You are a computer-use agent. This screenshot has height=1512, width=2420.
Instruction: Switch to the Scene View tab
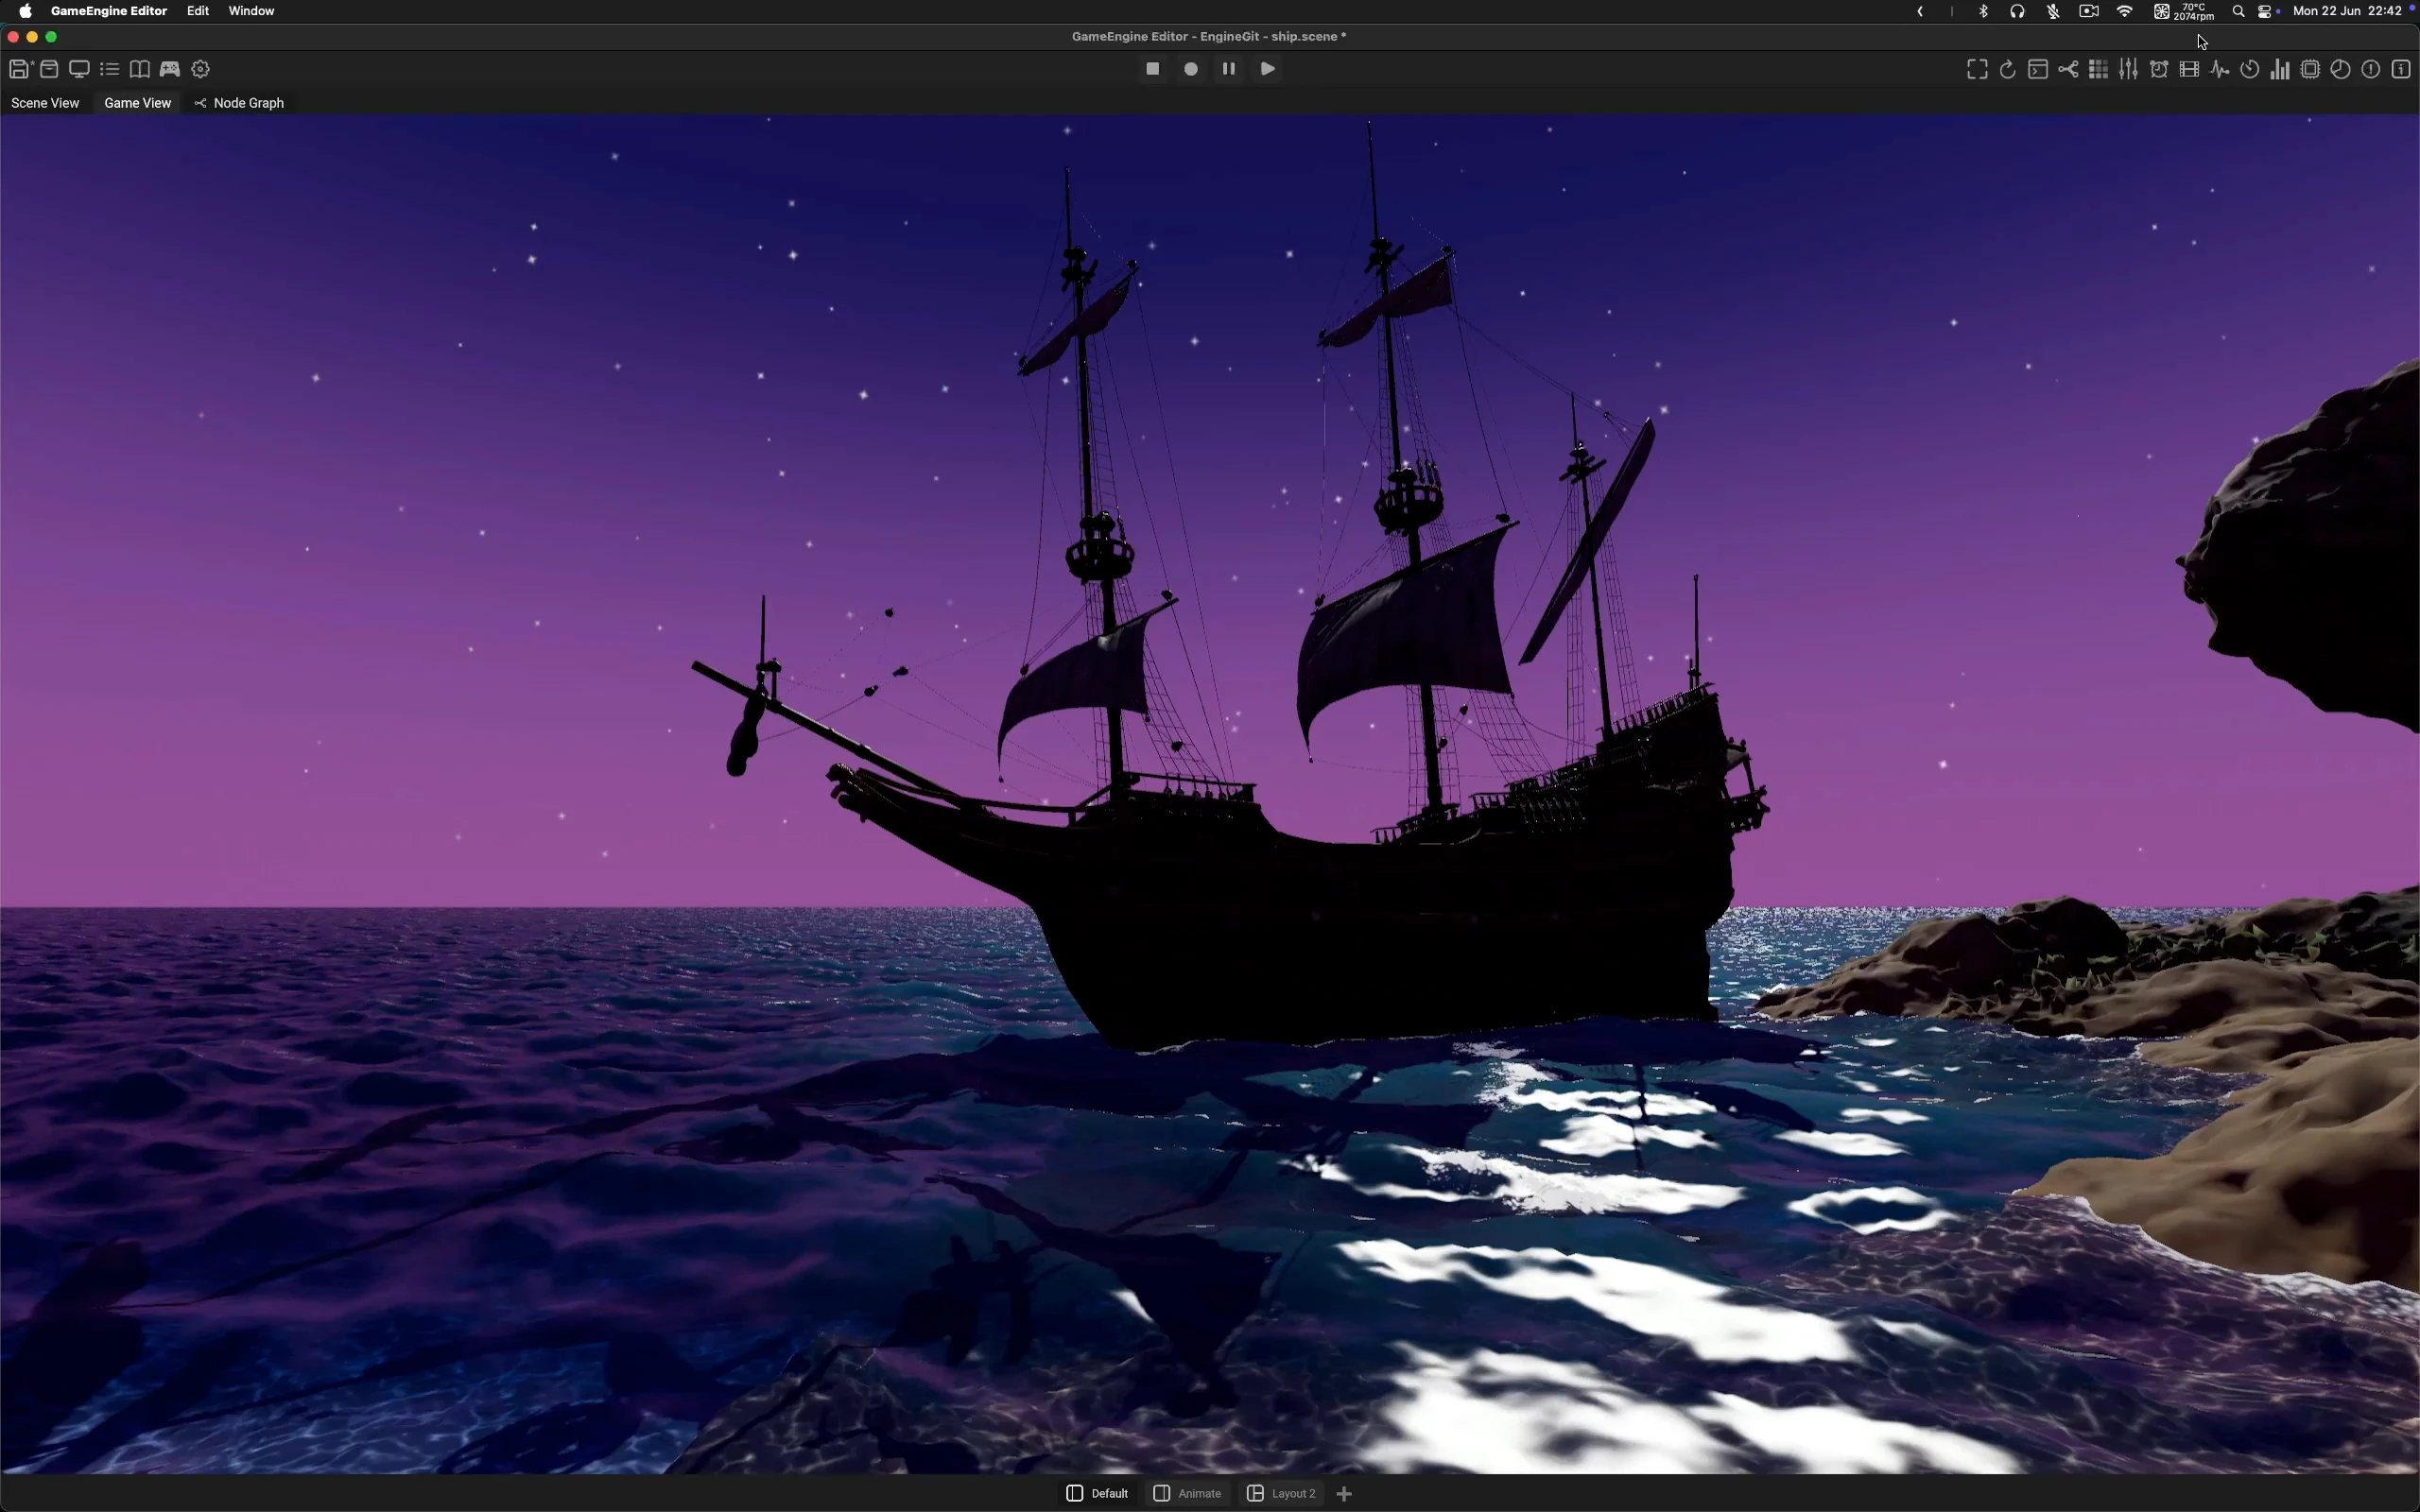pyautogui.click(x=45, y=103)
